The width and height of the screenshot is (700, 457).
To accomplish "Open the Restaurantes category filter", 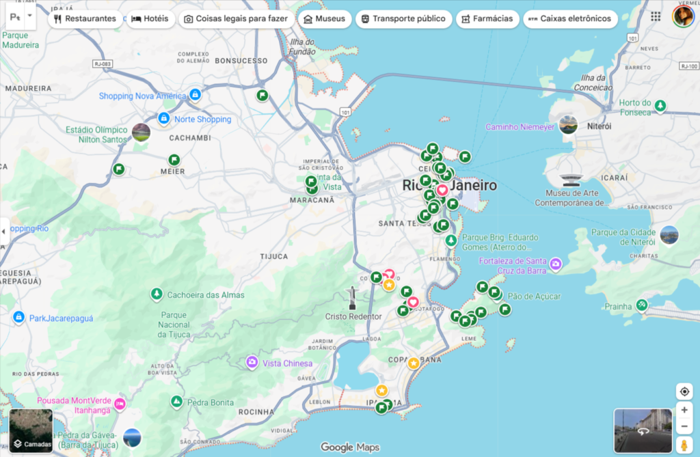I will pos(85,18).
